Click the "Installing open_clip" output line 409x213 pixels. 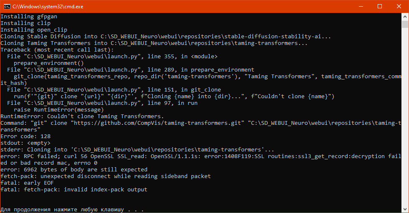pyautogui.click(x=34, y=30)
